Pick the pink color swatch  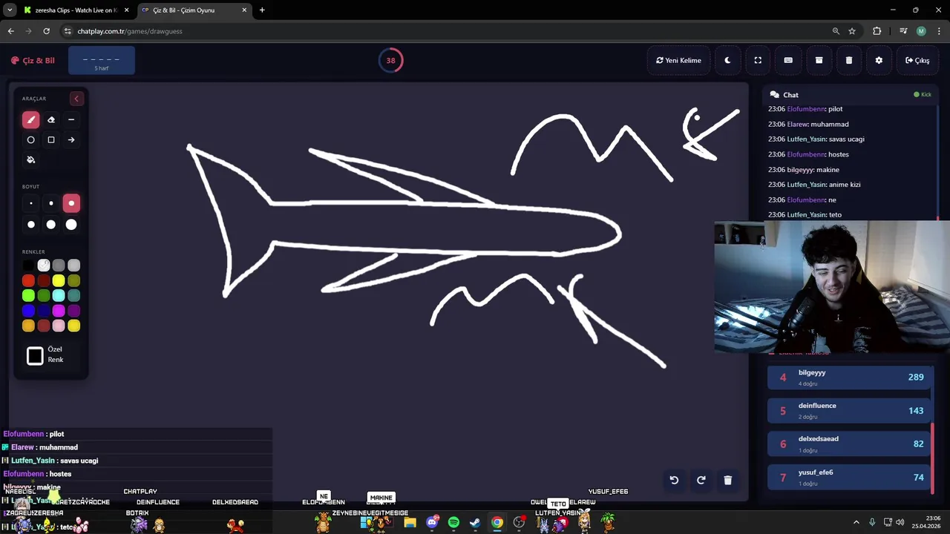click(x=59, y=326)
